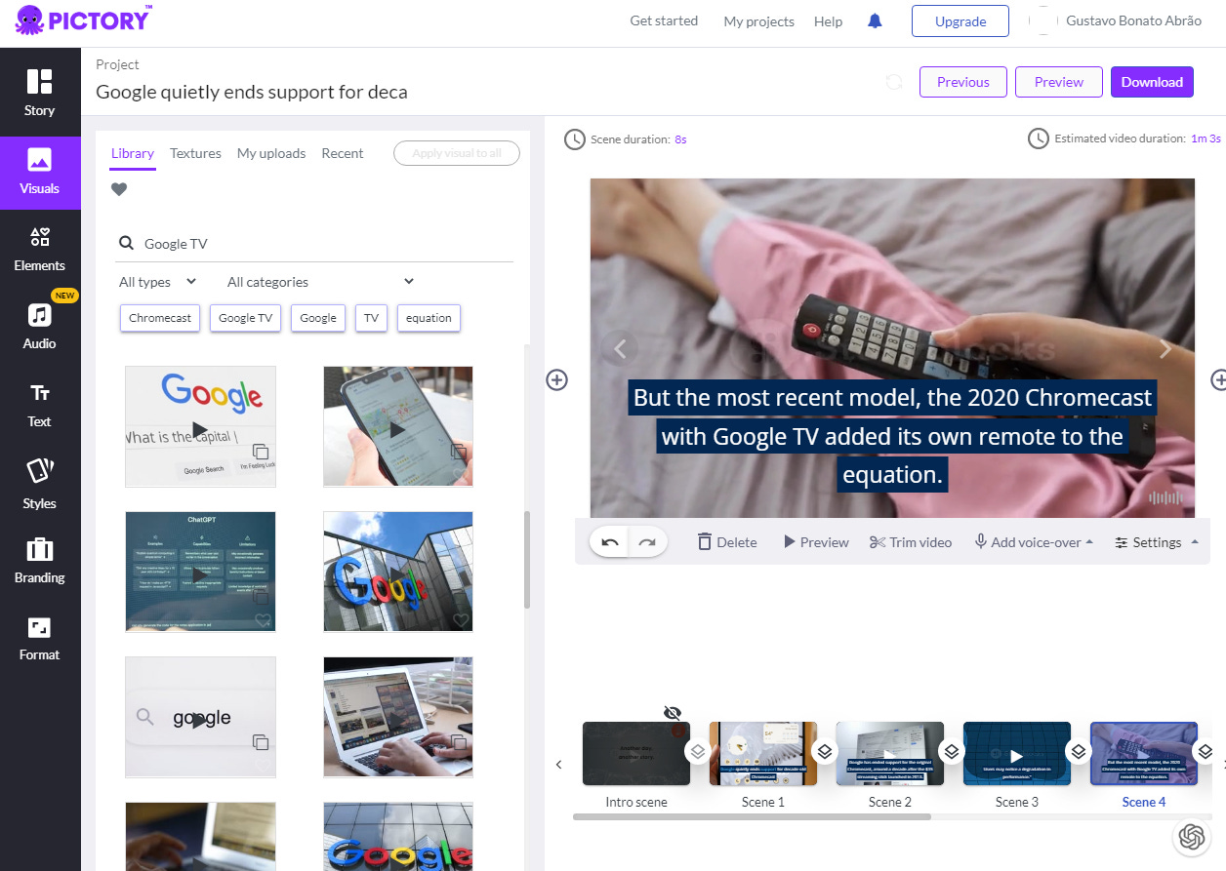
Task: Open the Elements sidebar panel
Action: [x=40, y=249]
